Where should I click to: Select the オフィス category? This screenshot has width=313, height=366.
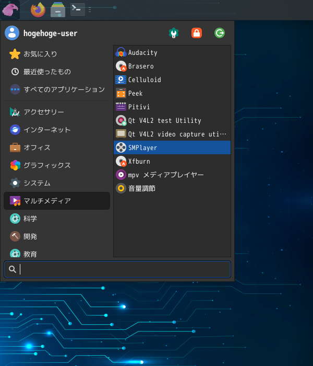coord(57,147)
